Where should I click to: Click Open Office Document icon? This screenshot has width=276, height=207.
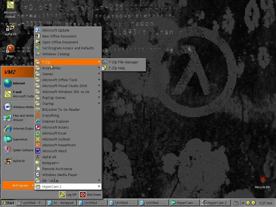coord(38,42)
